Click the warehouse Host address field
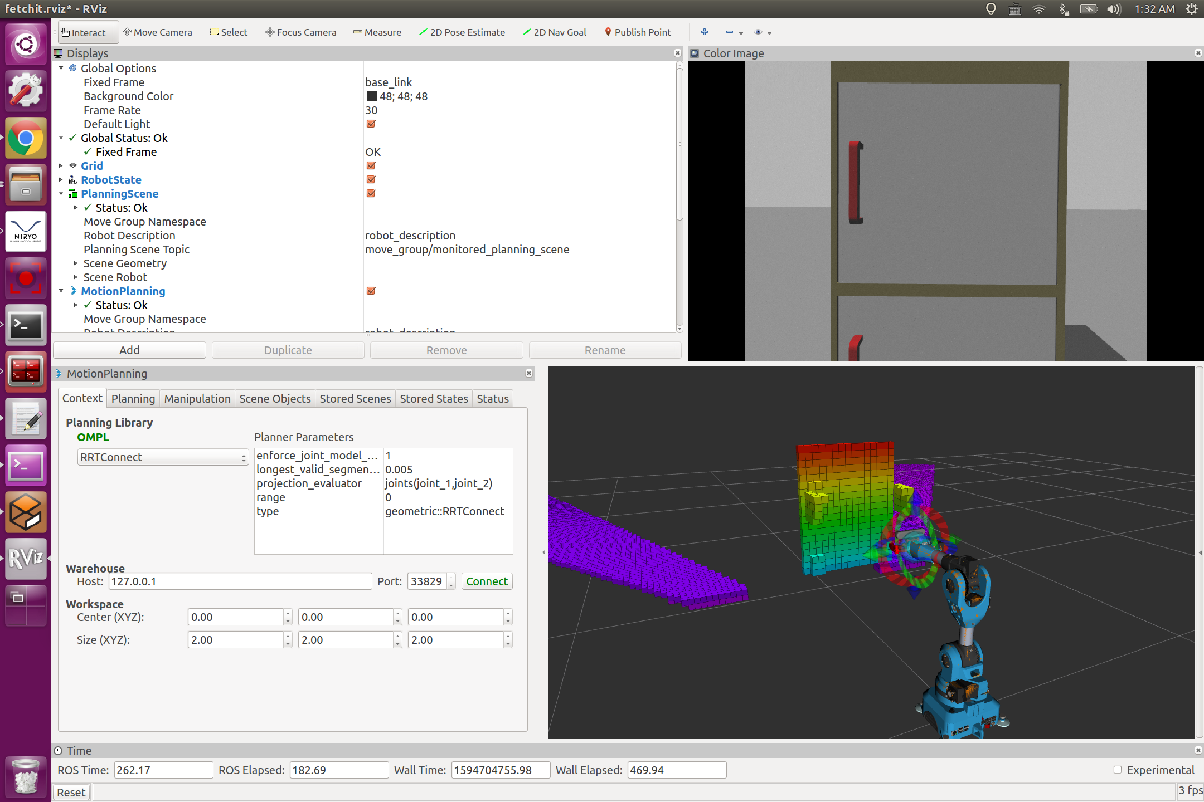This screenshot has width=1204, height=802. 240,581
